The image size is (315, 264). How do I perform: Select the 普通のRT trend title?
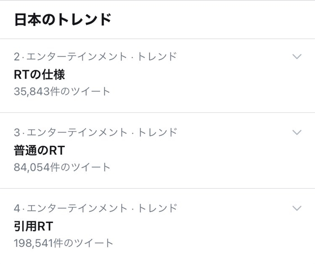click(x=39, y=150)
